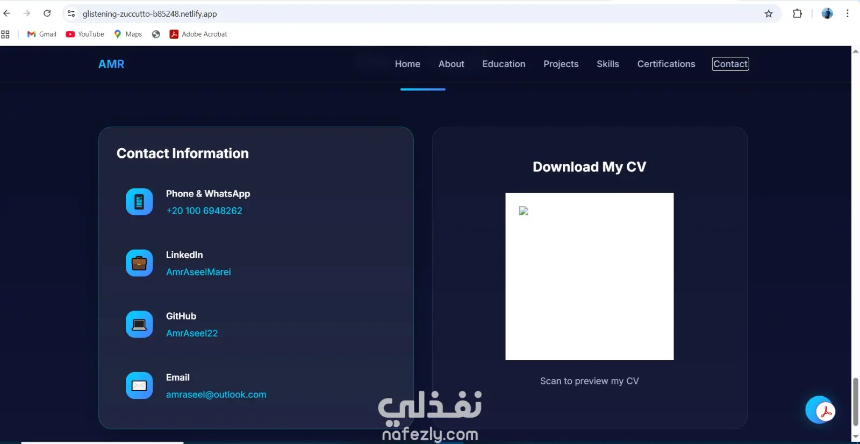Click the laptop icon beside GitHub

[139, 324]
